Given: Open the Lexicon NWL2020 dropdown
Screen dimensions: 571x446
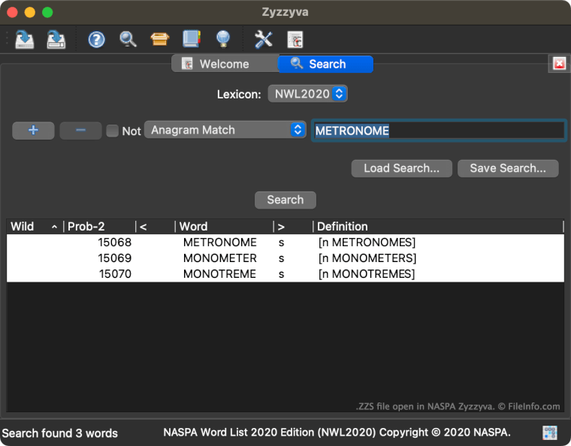Looking at the screenshot, I should (x=307, y=94).
